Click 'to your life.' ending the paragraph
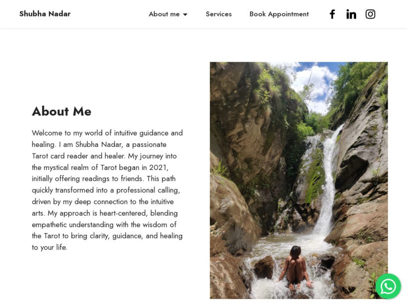Screen dimensions: 407x305 click(49, 248)
